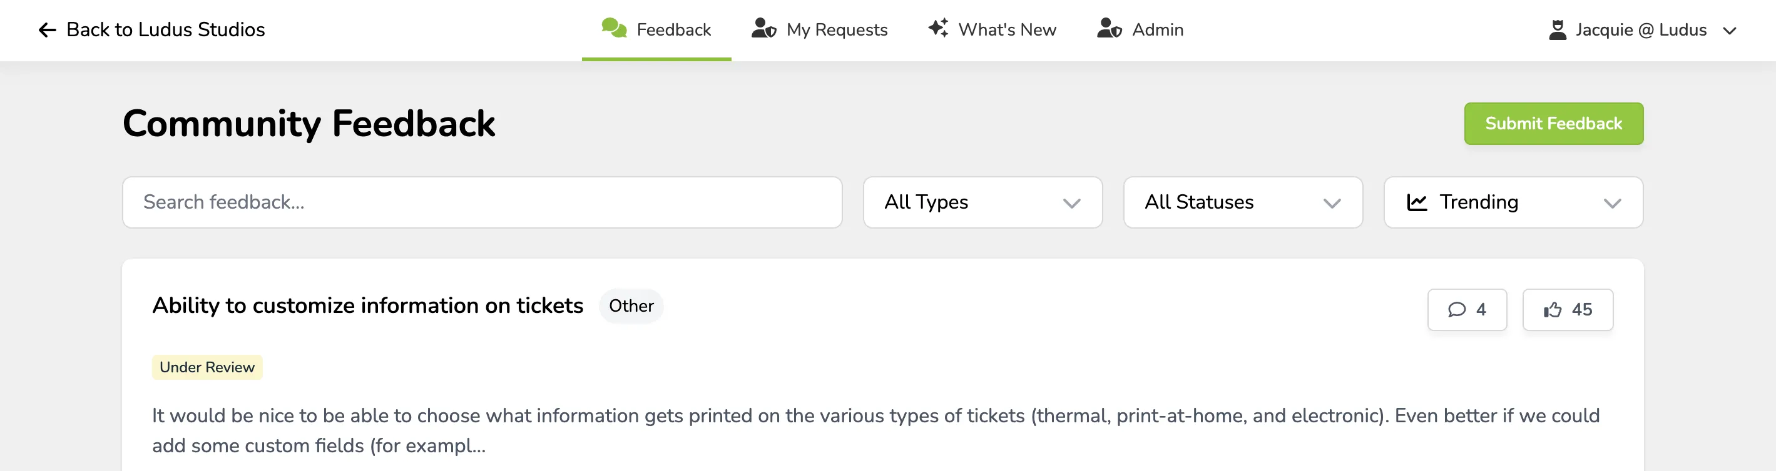Screen dimensions: 1776x471
Task: Click the thumbs-up icon with 45 votes
Action: click(1553, 310)
